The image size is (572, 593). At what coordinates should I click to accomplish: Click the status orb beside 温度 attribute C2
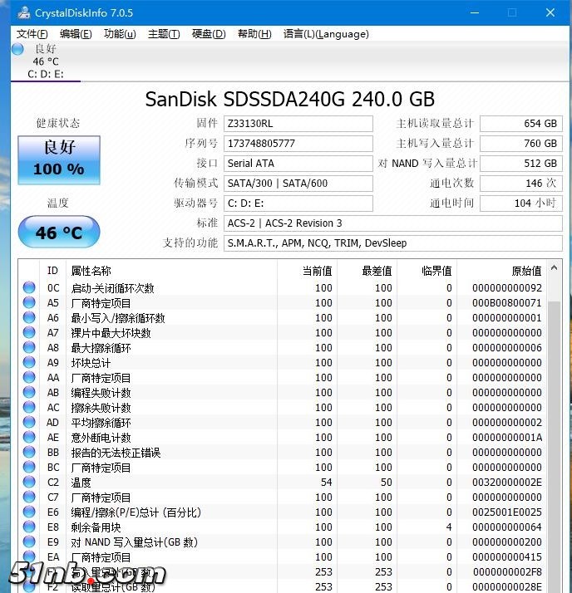pos(30,483)
